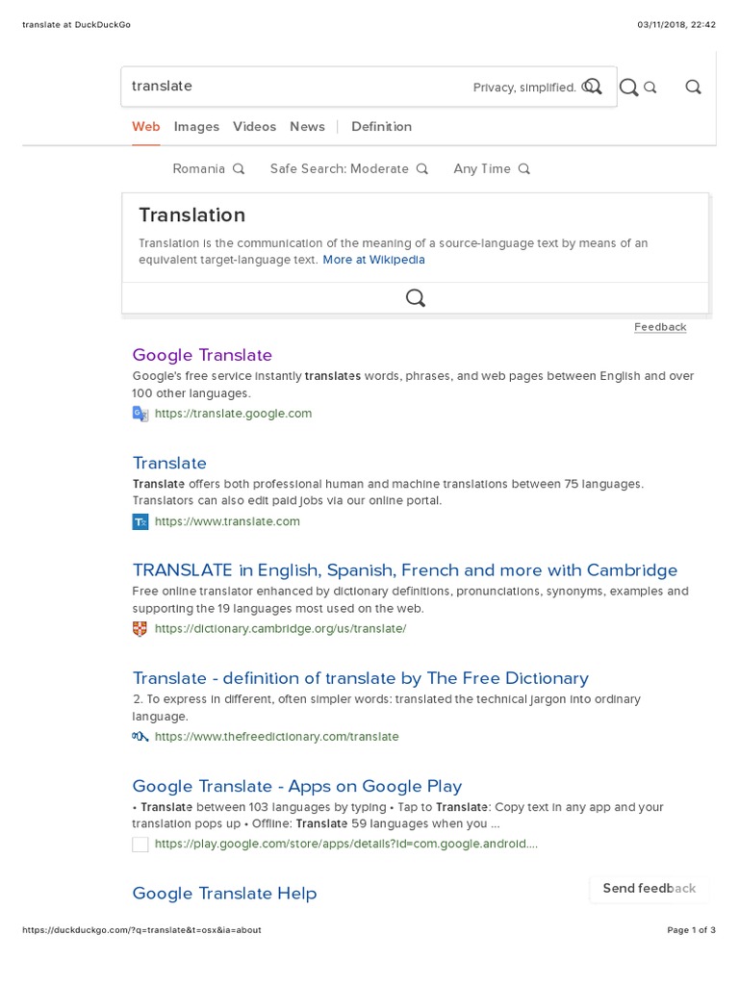Click the translate.com favicon icon
The width and height of the screenshot is (739, 985).
tap(140, 521)
